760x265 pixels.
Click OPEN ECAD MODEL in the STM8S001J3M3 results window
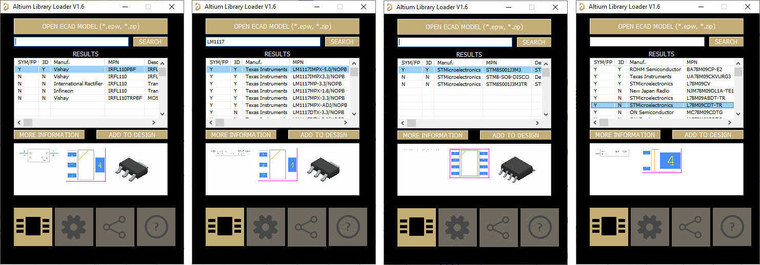coord(474,27)
